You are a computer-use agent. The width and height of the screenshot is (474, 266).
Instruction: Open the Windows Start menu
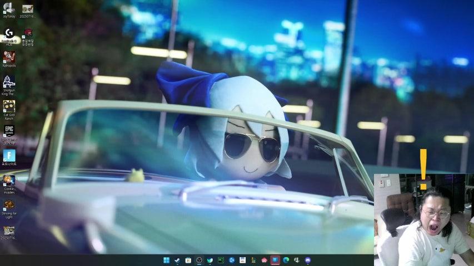click(x=166, y=260)
